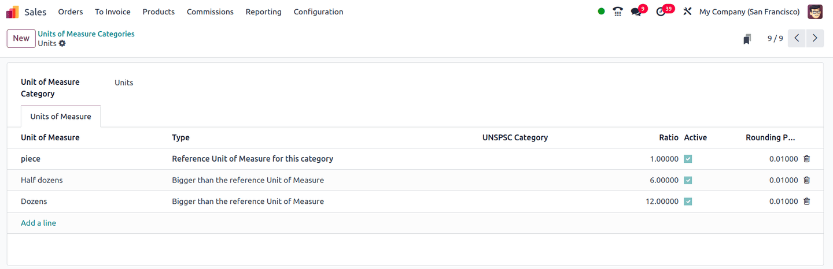
Task: Click the debug tools wrench icon
Action: click(x=687, y=12)
